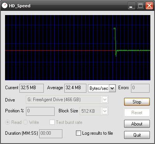Select the Read radio button
The width and height of the screenshot is (155, 144).
point(7,122)
